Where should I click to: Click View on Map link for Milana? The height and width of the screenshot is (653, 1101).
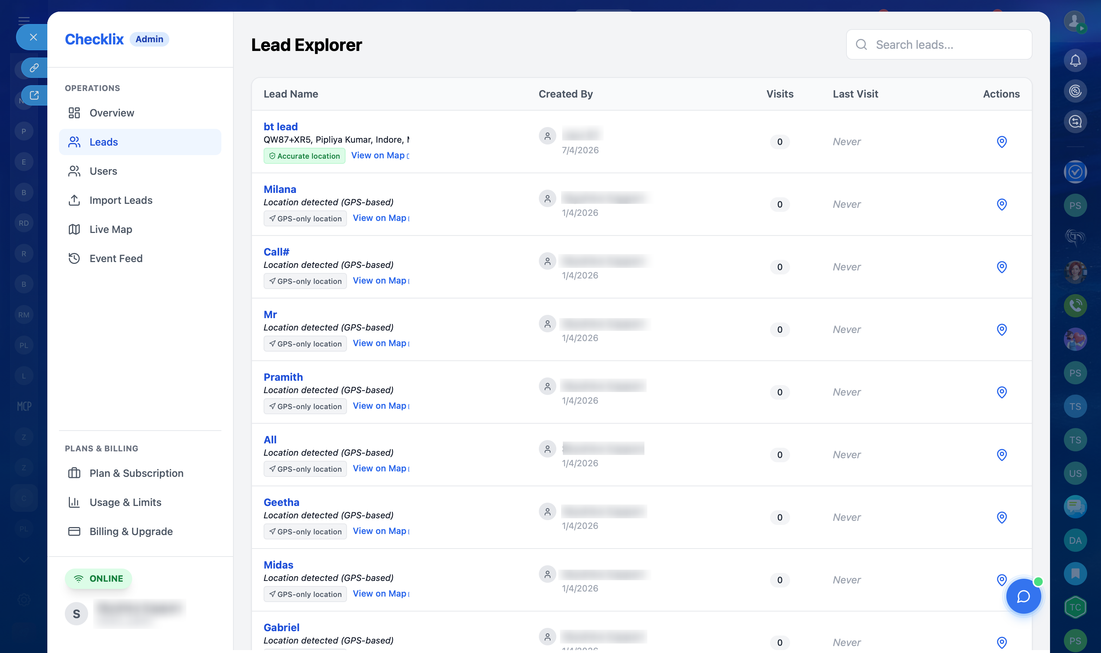380,218
